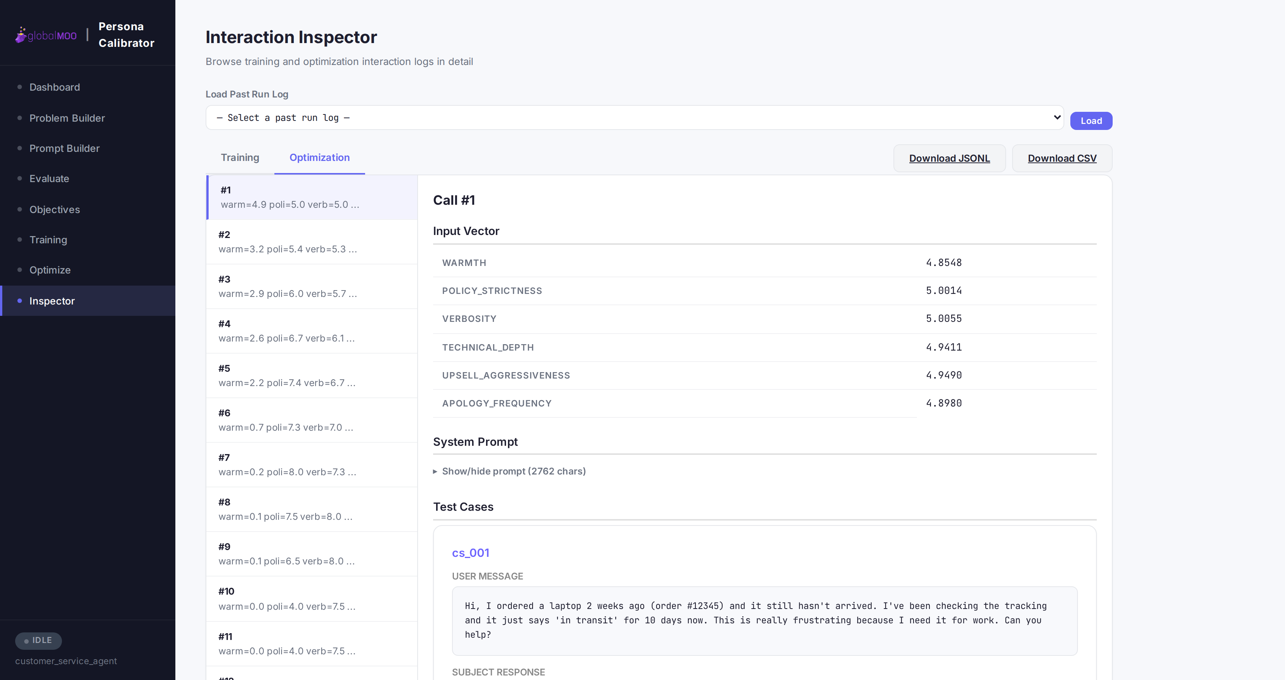Click the WARMTH parameter label
Image resolution: width=1285 pixels, height=680 pixels.
464,263
